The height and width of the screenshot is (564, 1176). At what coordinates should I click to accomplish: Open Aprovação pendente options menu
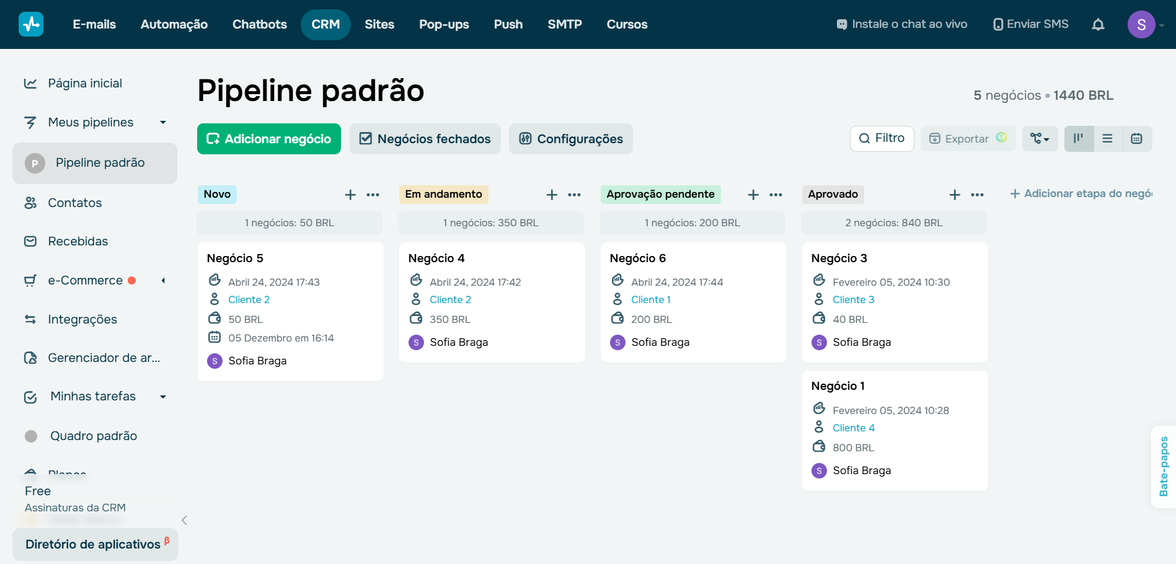tap(776, 195)
